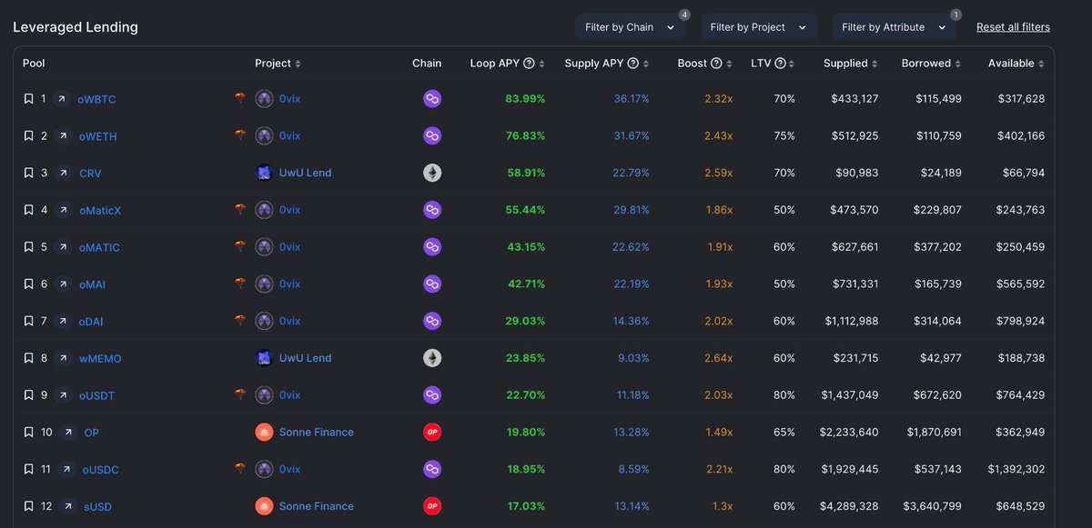Click the 2.64x boost value

718,358
